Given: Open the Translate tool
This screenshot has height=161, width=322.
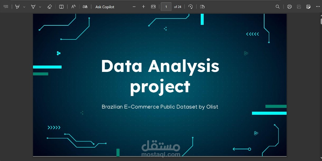Looking at the screenshot, I should 85,7.
